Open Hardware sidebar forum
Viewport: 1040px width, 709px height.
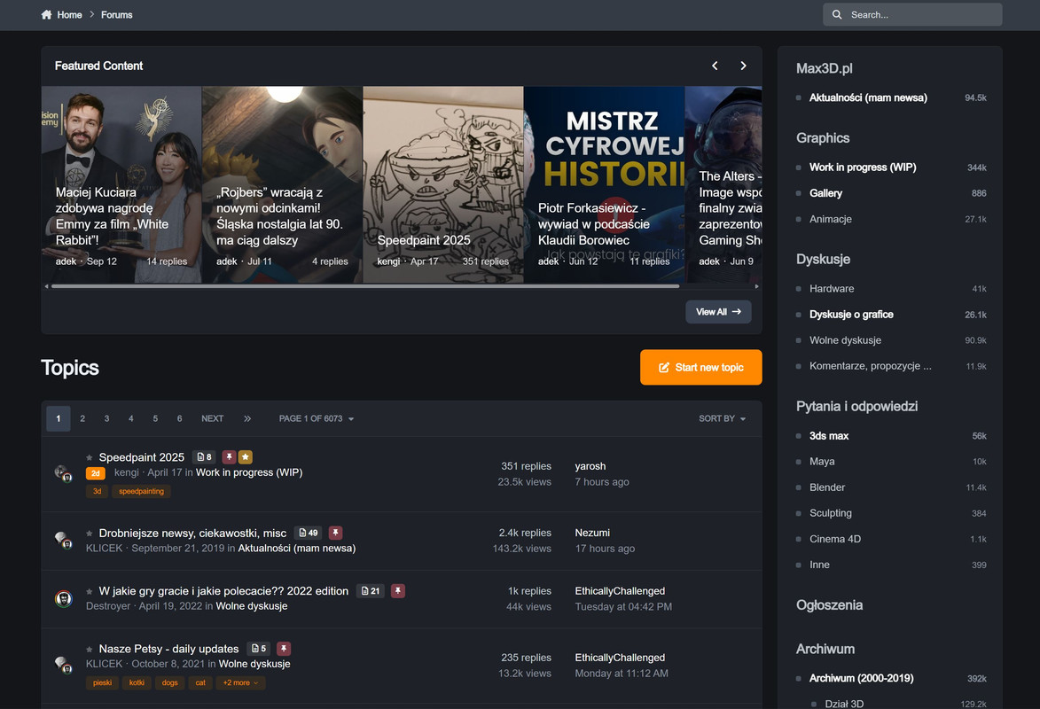coord(832,289)
